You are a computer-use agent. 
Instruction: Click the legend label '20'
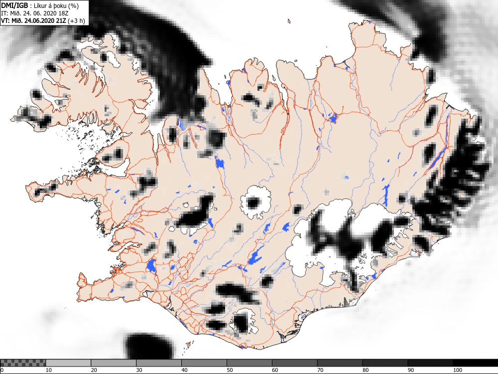pyautogui.click(x=94, y=370)
